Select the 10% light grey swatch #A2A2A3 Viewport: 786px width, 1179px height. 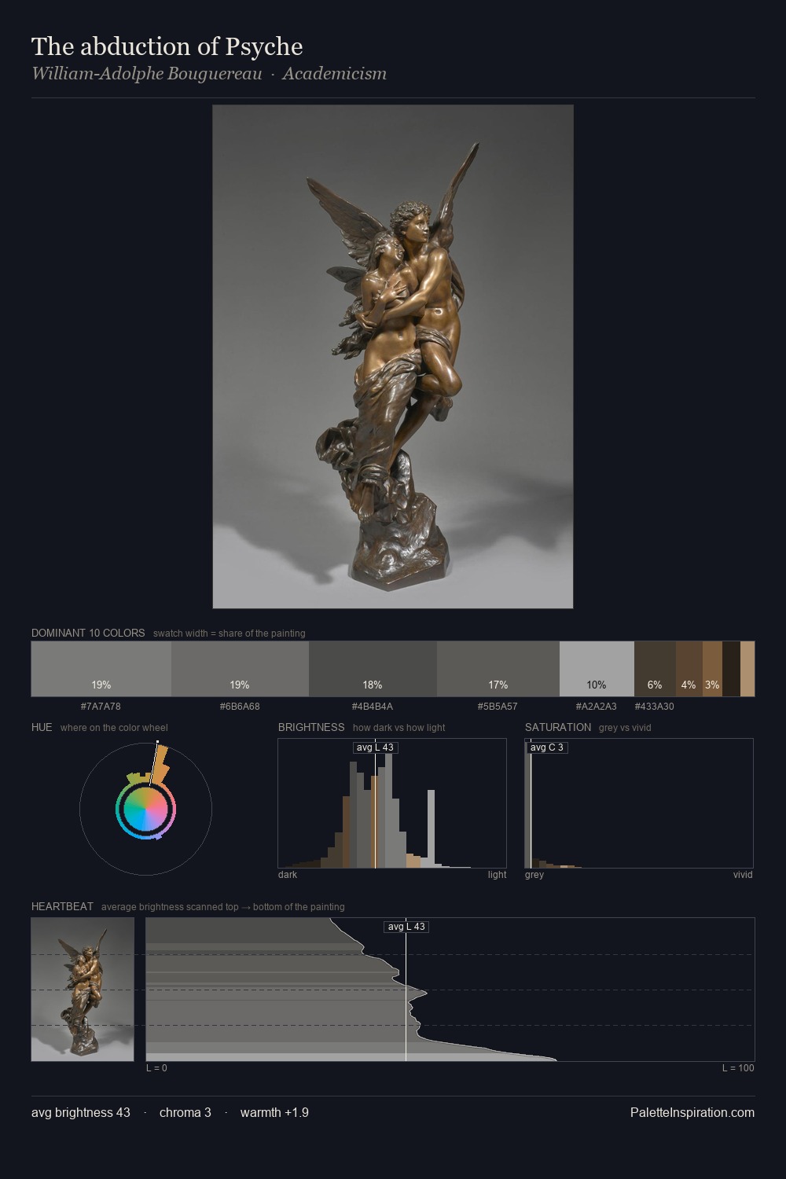597,669
